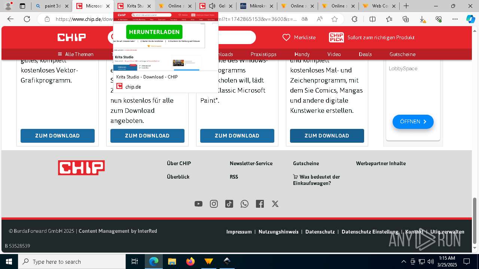
Task: Close the Krita Studio tab
Action: click(149, 6)
